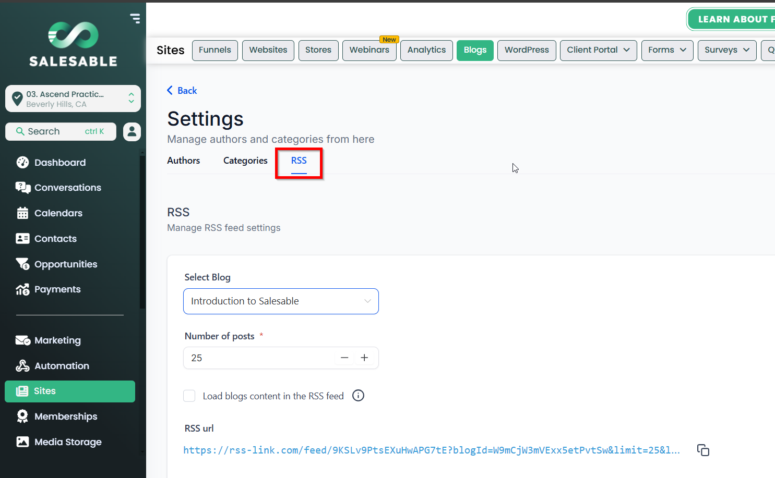The image size is (775, 478).
Task: Click the Search box
Action: pyautogui.click(x=61, y=132)
